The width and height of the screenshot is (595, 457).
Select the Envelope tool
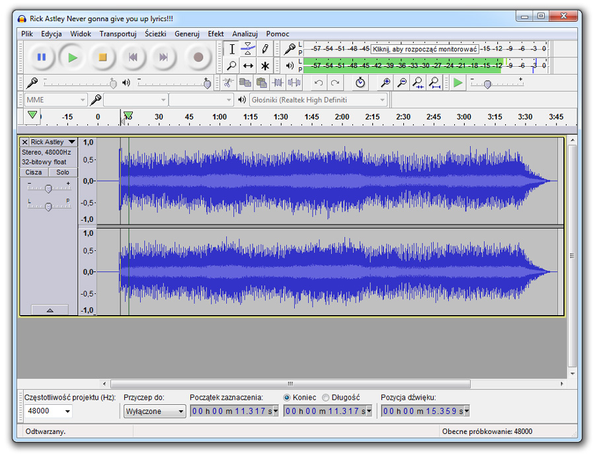[248, 49]
